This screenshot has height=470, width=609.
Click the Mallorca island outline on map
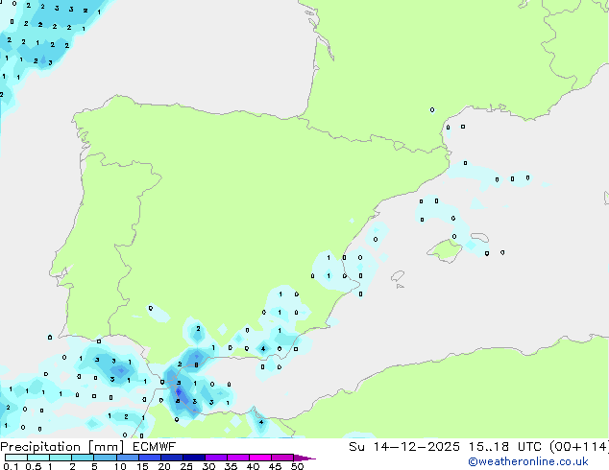[445, 251]
